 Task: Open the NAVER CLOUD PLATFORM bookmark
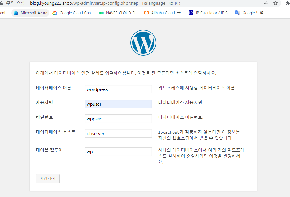pos(119,13)
